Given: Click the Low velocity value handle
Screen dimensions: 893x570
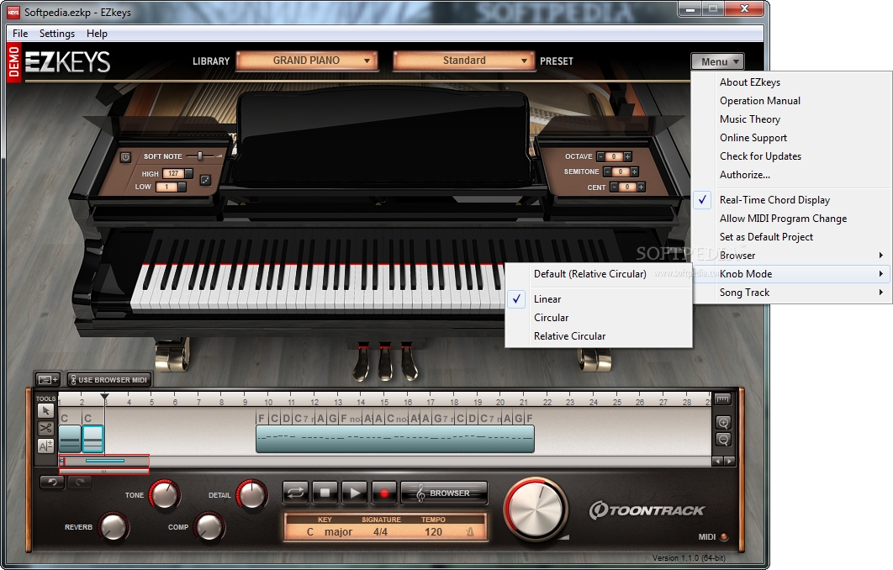Looking at the screenshot, I should click(182, 186).
